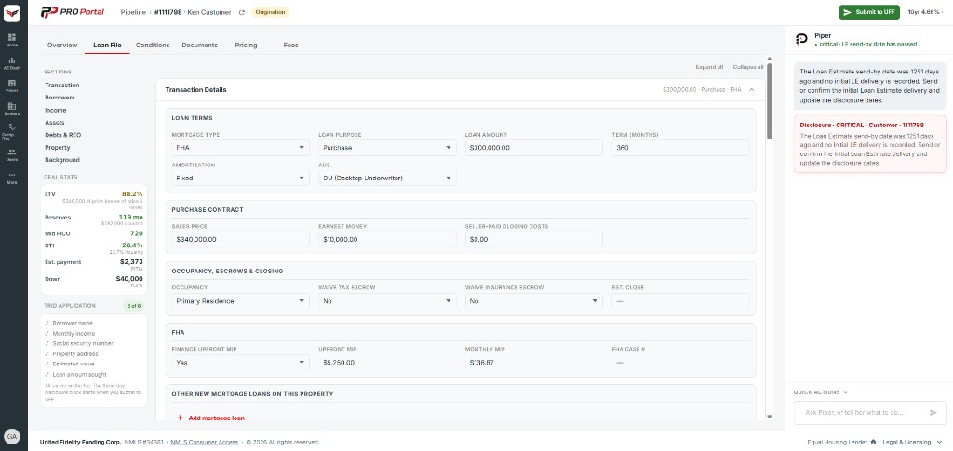Jump to the Debts & REO section

62,135
